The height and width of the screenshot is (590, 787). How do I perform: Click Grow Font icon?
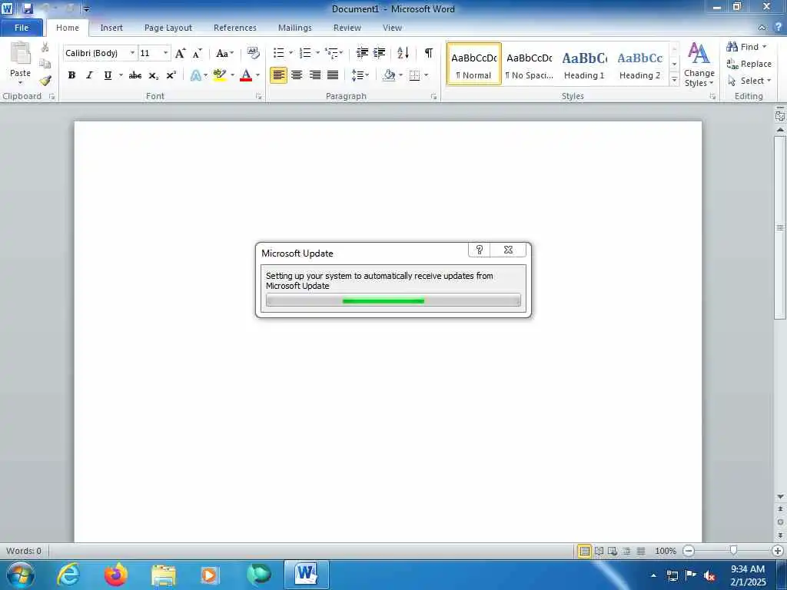point(180,53)
